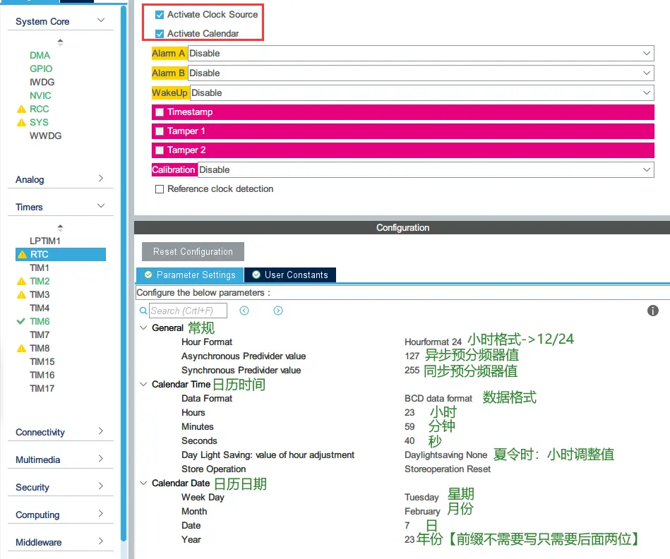Toggle the Activate Calendar checkbox
This screenshot has height=559, width=670.
[160, 34]
